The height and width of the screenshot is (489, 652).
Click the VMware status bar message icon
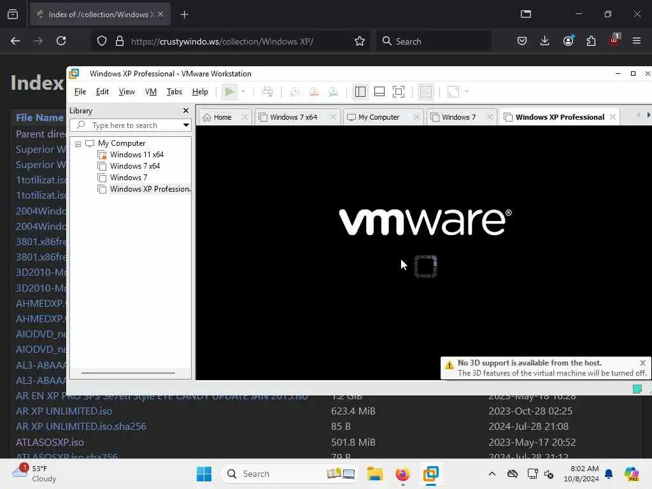[637, 389]
